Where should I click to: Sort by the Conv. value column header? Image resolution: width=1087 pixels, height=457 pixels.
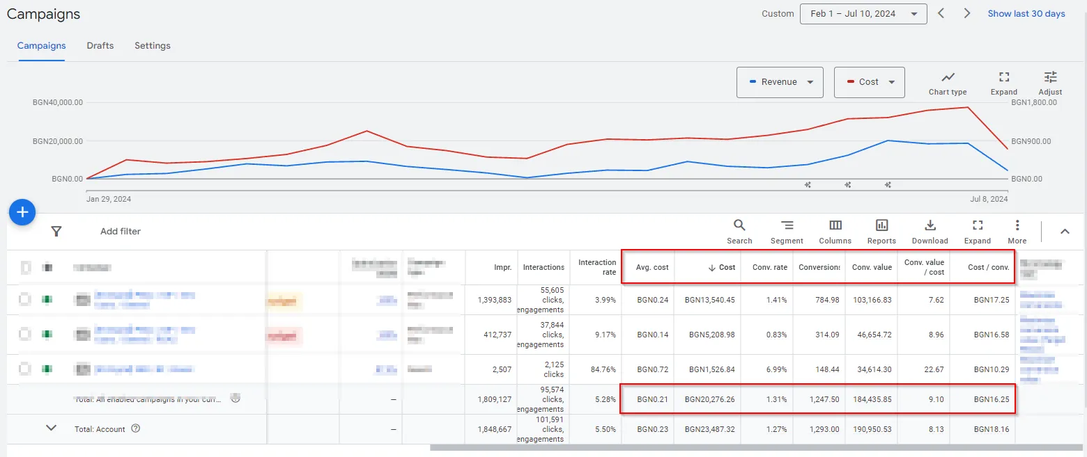872,267
